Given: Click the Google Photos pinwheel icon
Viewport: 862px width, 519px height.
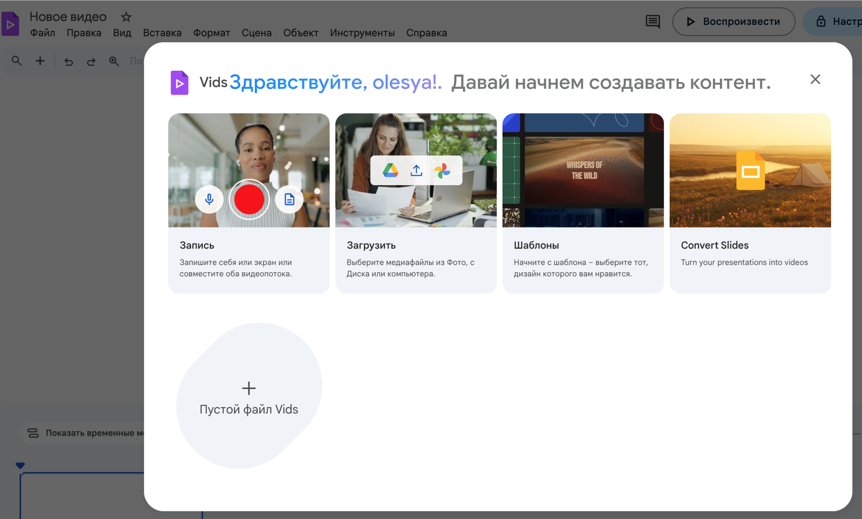Looking at the screenshot, I should [442, 170].
